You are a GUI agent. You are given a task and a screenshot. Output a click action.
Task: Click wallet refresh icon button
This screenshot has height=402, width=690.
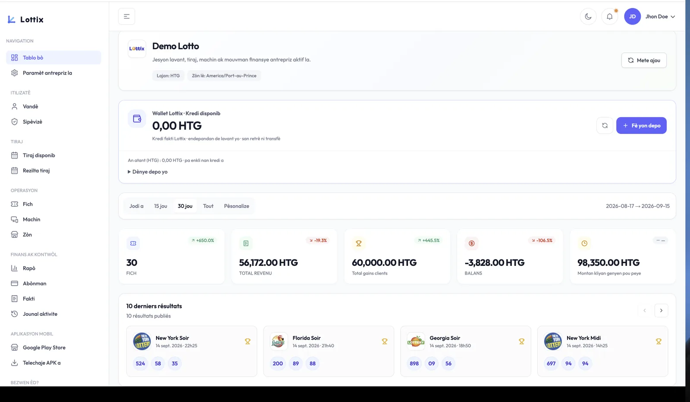click(605, 125)
